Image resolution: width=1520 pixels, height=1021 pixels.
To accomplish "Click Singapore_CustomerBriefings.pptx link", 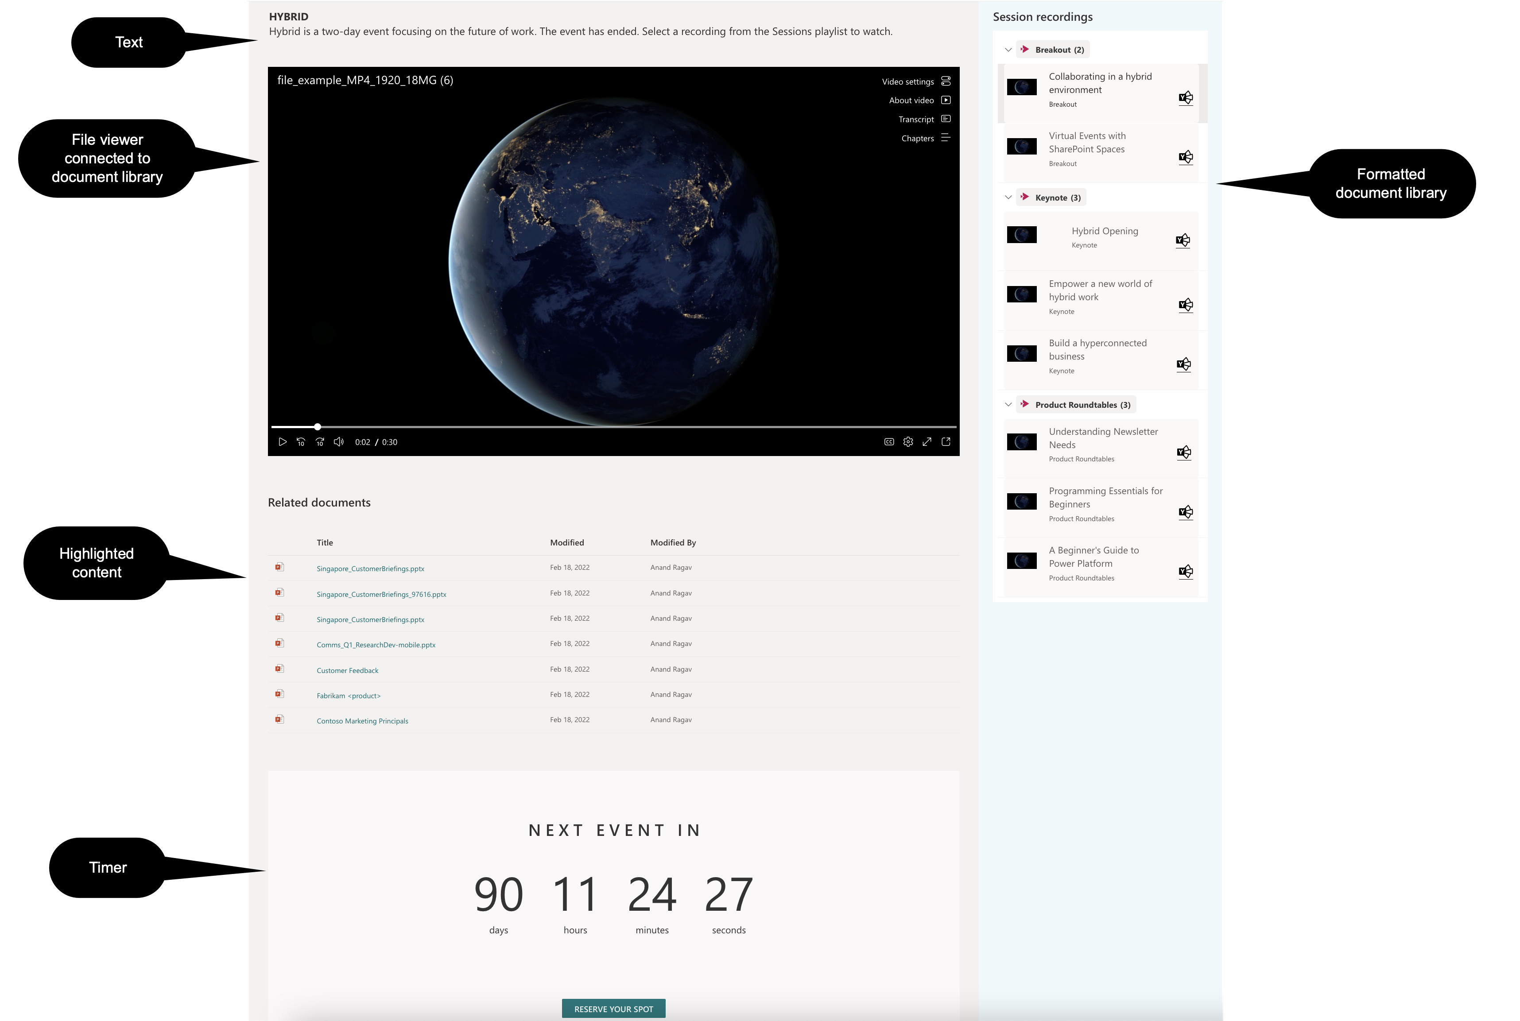I will 370,569.
